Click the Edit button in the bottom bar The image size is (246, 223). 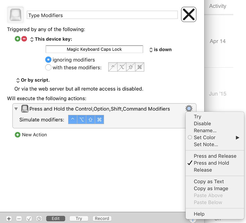(55, 218)
